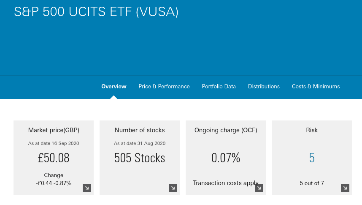362x205 pixels.
Task: Click the S&P 500 UCITS ETF (VUSA) heading
Action: click(x=96, y=11)
